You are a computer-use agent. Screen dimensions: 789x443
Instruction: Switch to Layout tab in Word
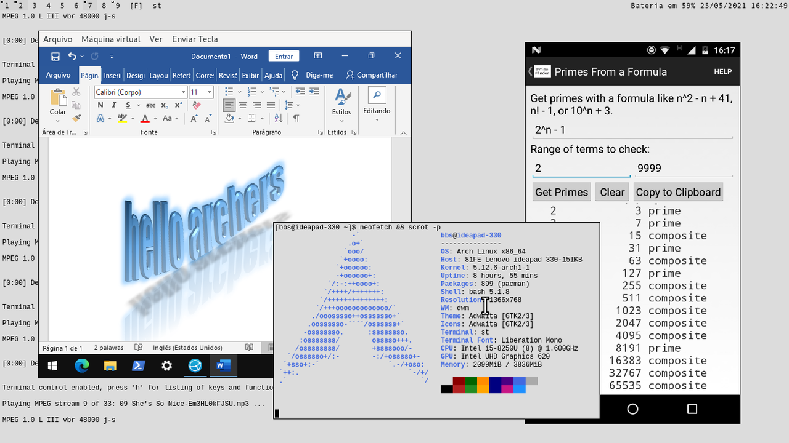point(158,75)
